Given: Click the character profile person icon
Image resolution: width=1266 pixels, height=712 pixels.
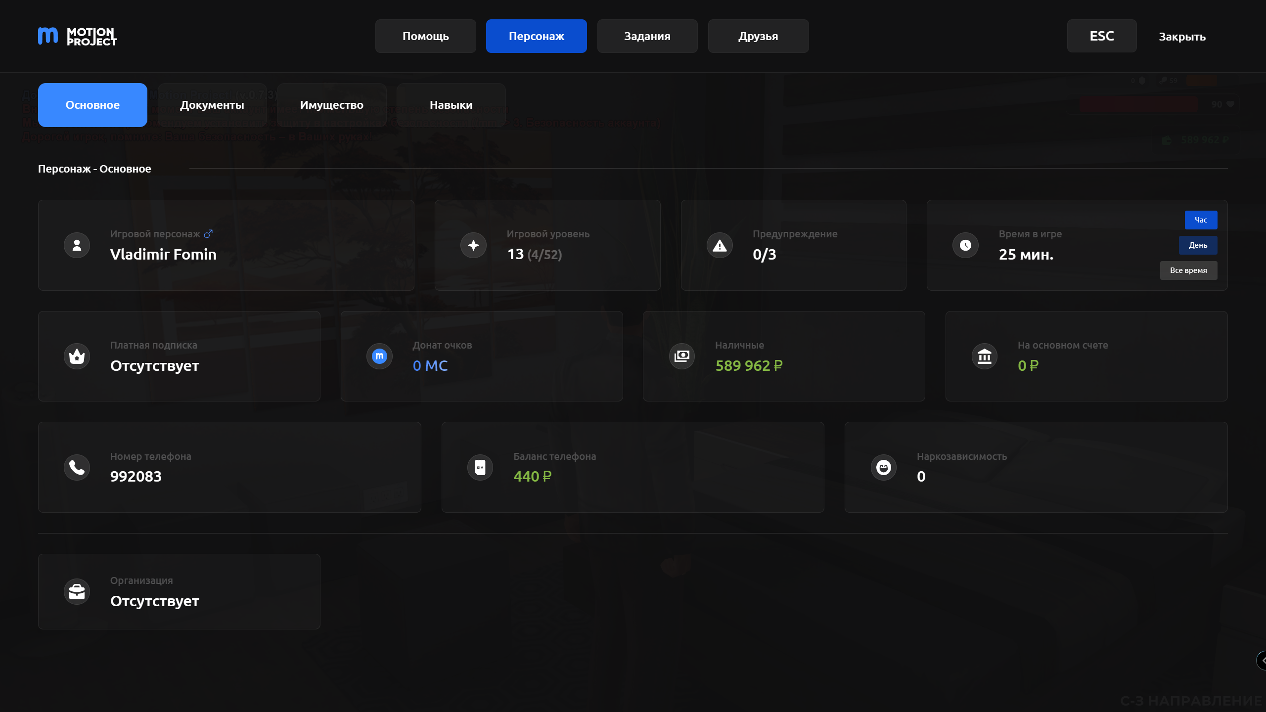Looking at the screenshot, I should click(x=77, y=245).
